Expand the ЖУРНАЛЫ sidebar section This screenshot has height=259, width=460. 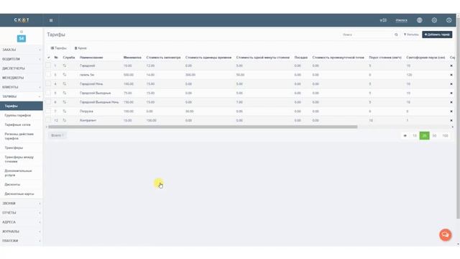pos(22,232)
